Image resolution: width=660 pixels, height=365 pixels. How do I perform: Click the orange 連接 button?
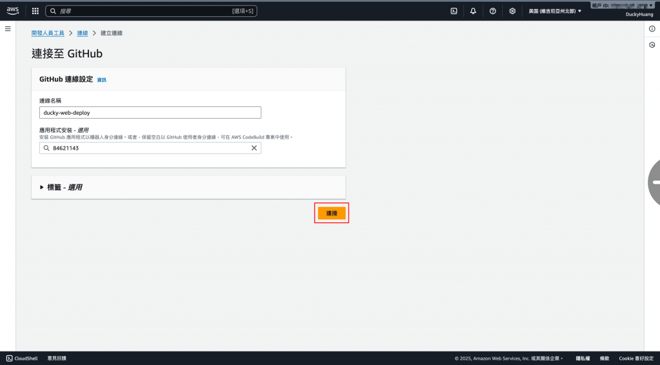click(332, 213)
